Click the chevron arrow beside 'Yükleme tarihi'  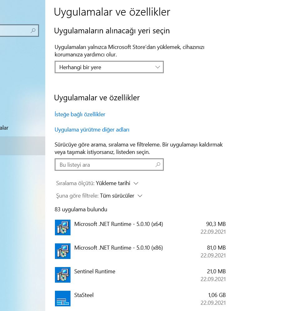135,183
